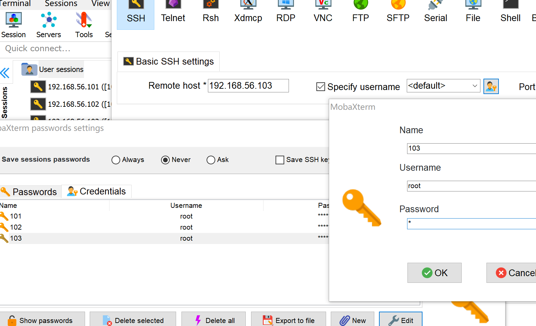Open session 192.168.56.102
Viewport: 536px width, 326px height.
point(71,104)
